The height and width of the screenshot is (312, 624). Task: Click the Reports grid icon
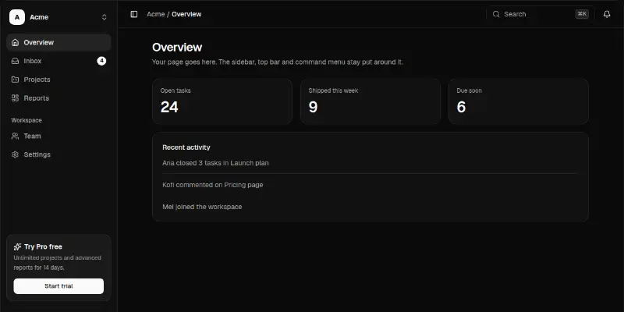pyautogui.click(x=15, y=98)
